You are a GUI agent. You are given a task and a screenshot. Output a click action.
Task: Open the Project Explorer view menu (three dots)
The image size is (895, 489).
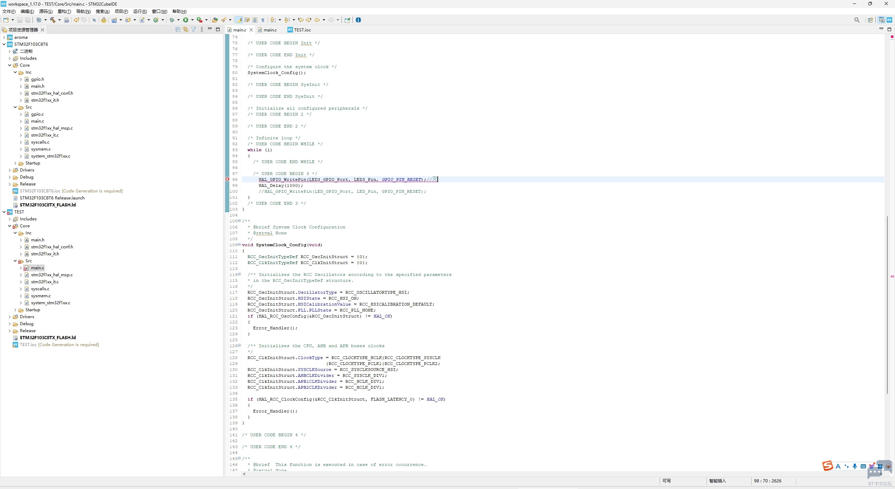tap(202, 30)
